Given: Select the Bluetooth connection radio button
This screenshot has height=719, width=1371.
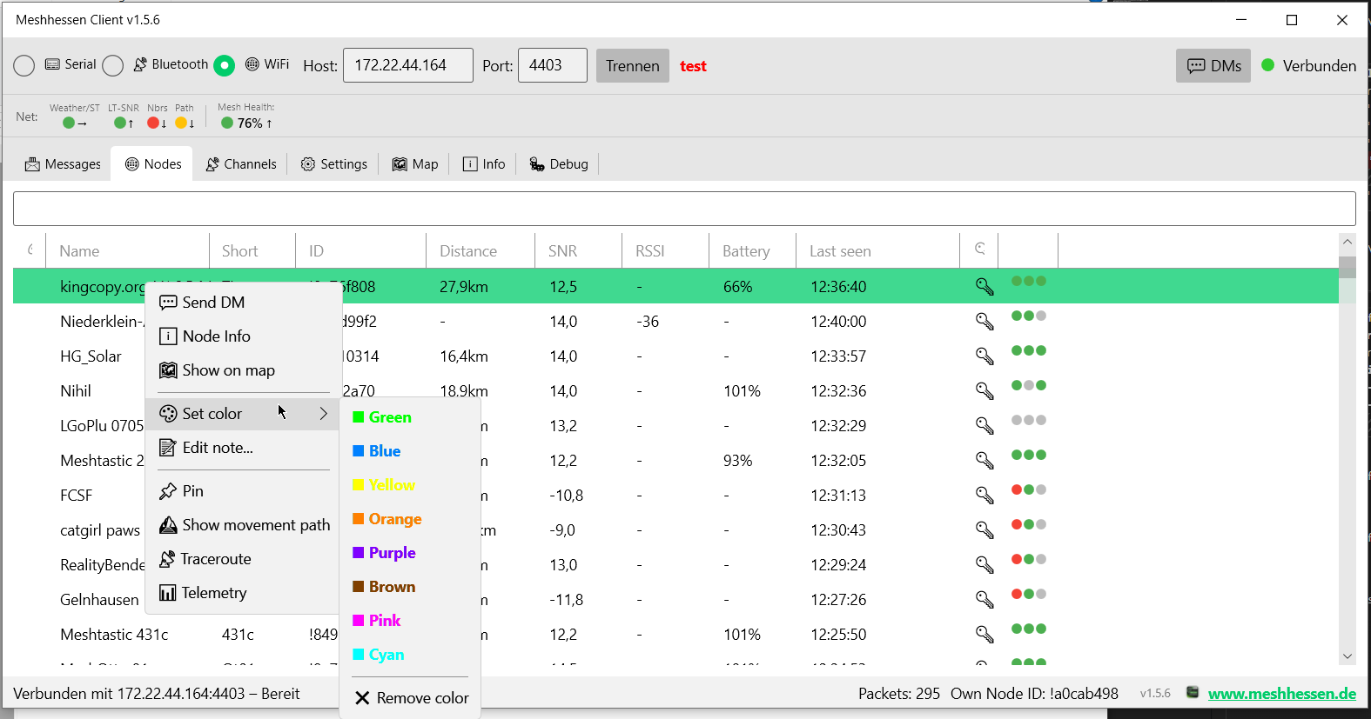Looking at the screenshot, I should coord(113,66).
